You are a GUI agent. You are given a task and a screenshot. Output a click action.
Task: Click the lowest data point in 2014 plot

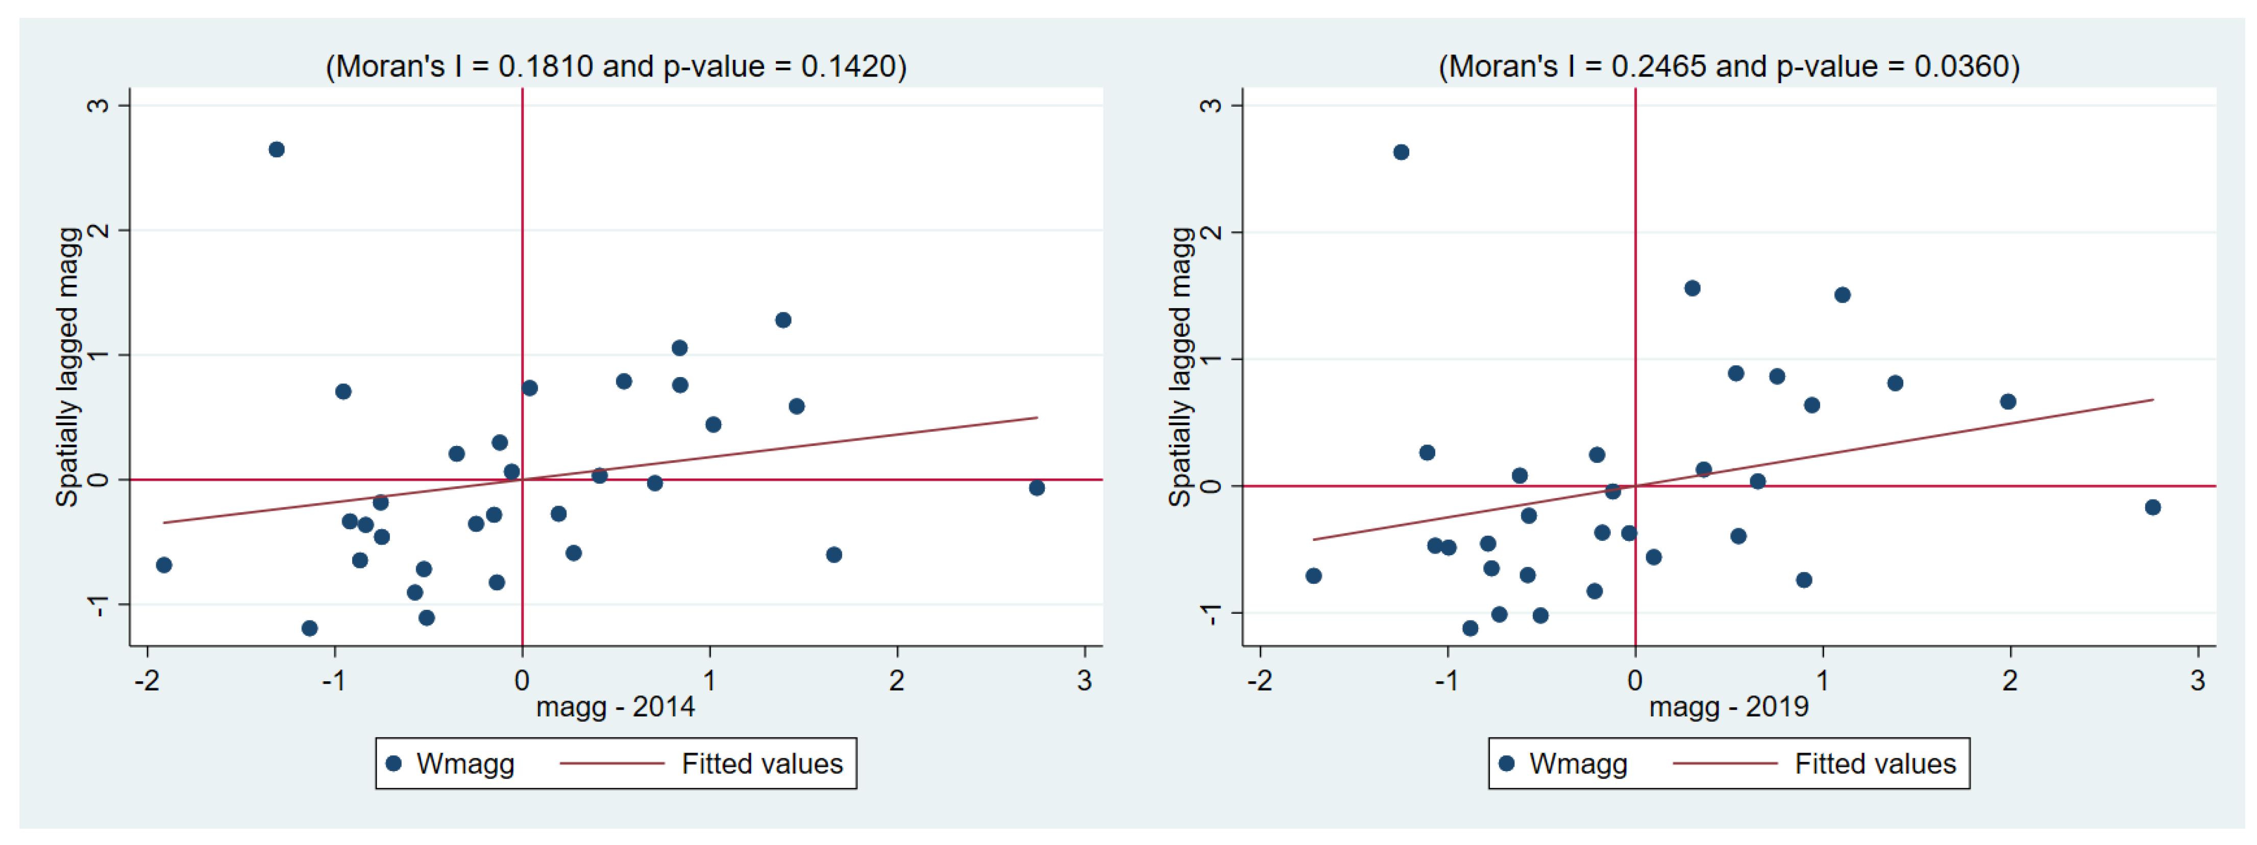(x=309, y=628)
